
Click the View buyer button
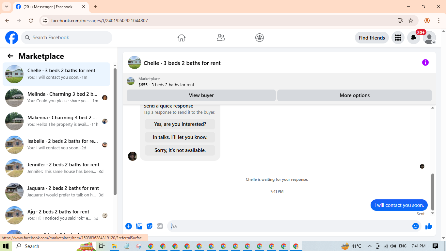201,95
